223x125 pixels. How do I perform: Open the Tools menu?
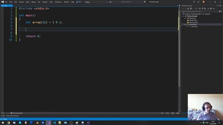point(51,2)
